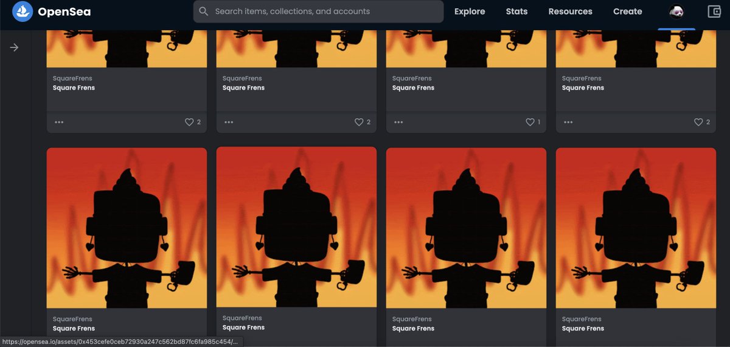Screen dimensions: 730x347
Task: Click SquareFrens collection link on third top-row card
Action: [x=412, y=79]
